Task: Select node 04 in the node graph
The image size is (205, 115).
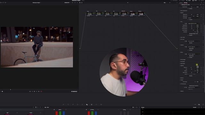Action: tap(116, 13)
